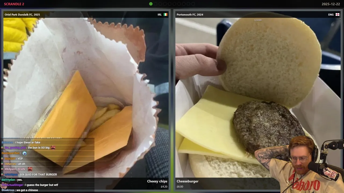Screen dimensions: 344x193
Task: Choose the Cheesy chips photo
Action: click(86, 98)
